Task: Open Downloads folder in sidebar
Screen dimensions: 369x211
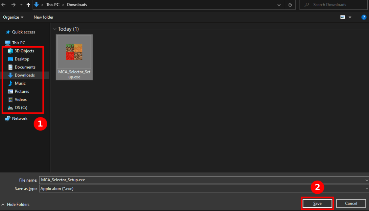Action: [x=21, y=75]
